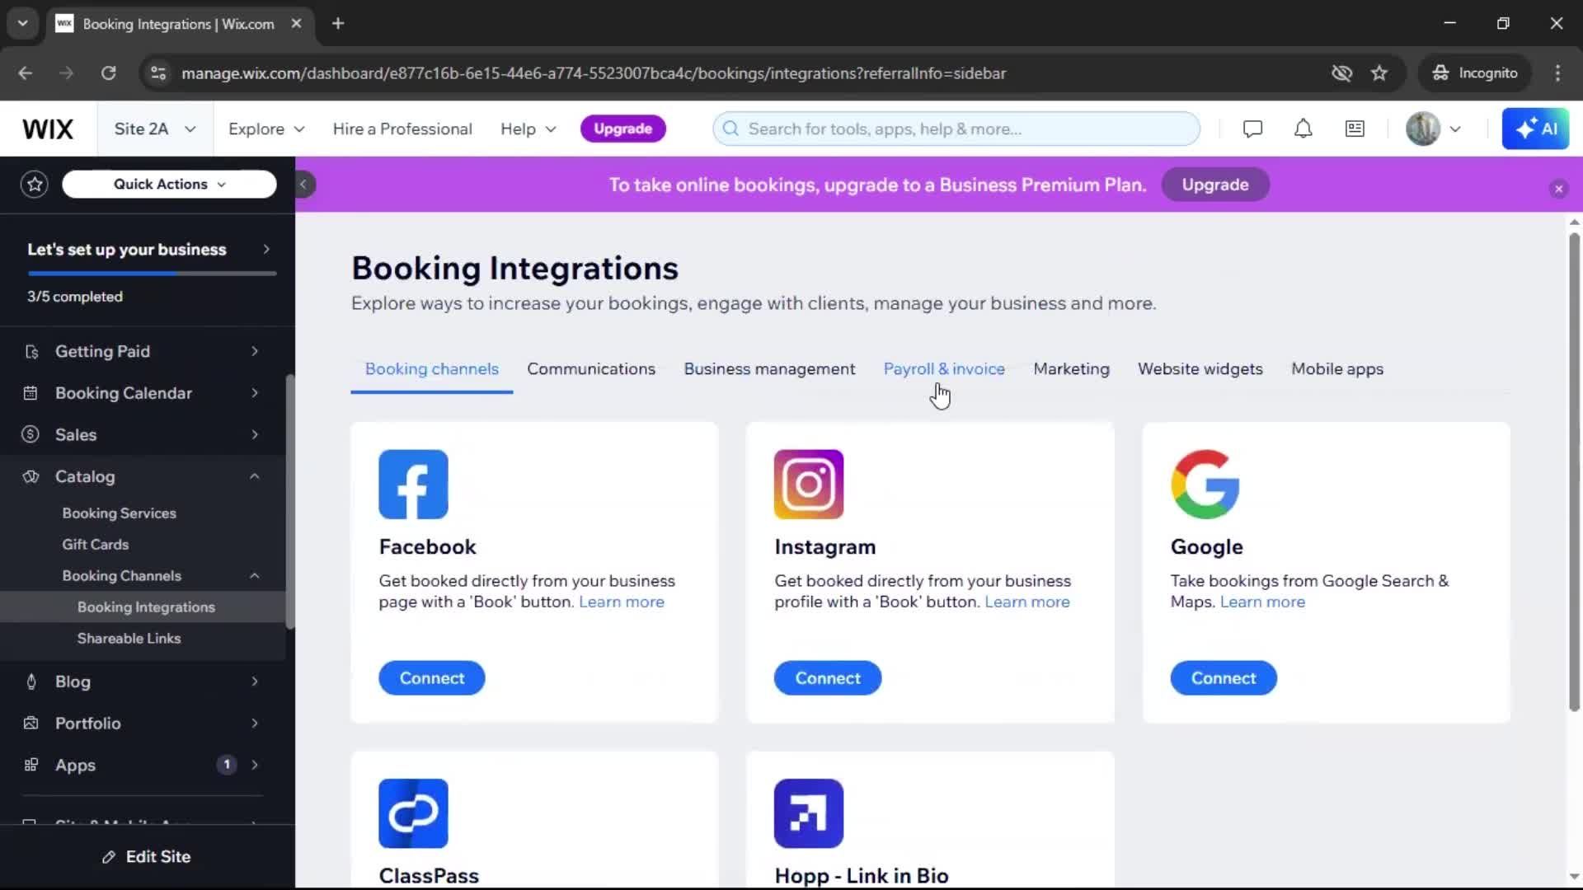The width and height of the screenshot is (1583, 890).
Task: Open the notifications bell
Action: [x=1303, y=129]
